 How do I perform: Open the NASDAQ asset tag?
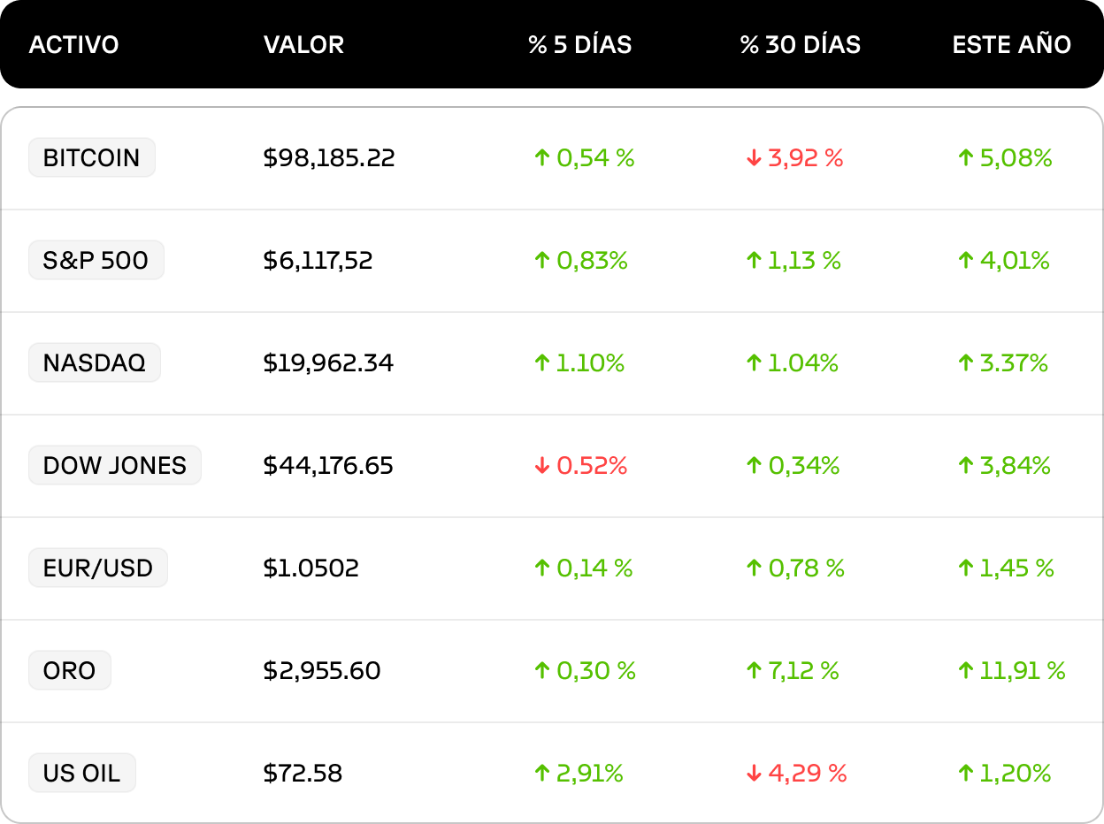click(x=95, y=362)
